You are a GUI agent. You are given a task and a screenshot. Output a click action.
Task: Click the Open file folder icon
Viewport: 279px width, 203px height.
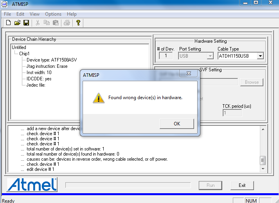pos(18,23)
